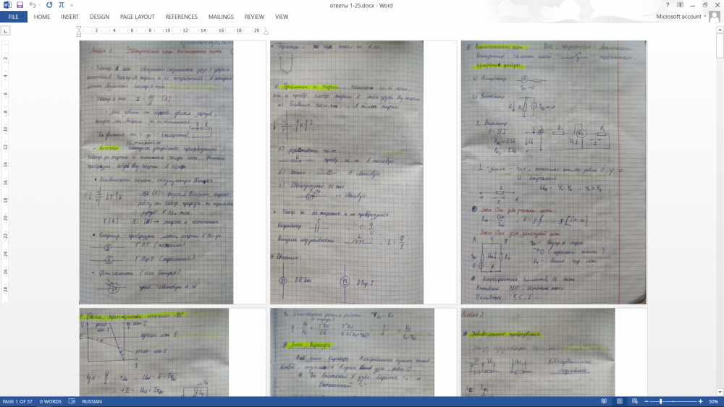
Task: Select the third page notebook photo
Action: (554, 172)
